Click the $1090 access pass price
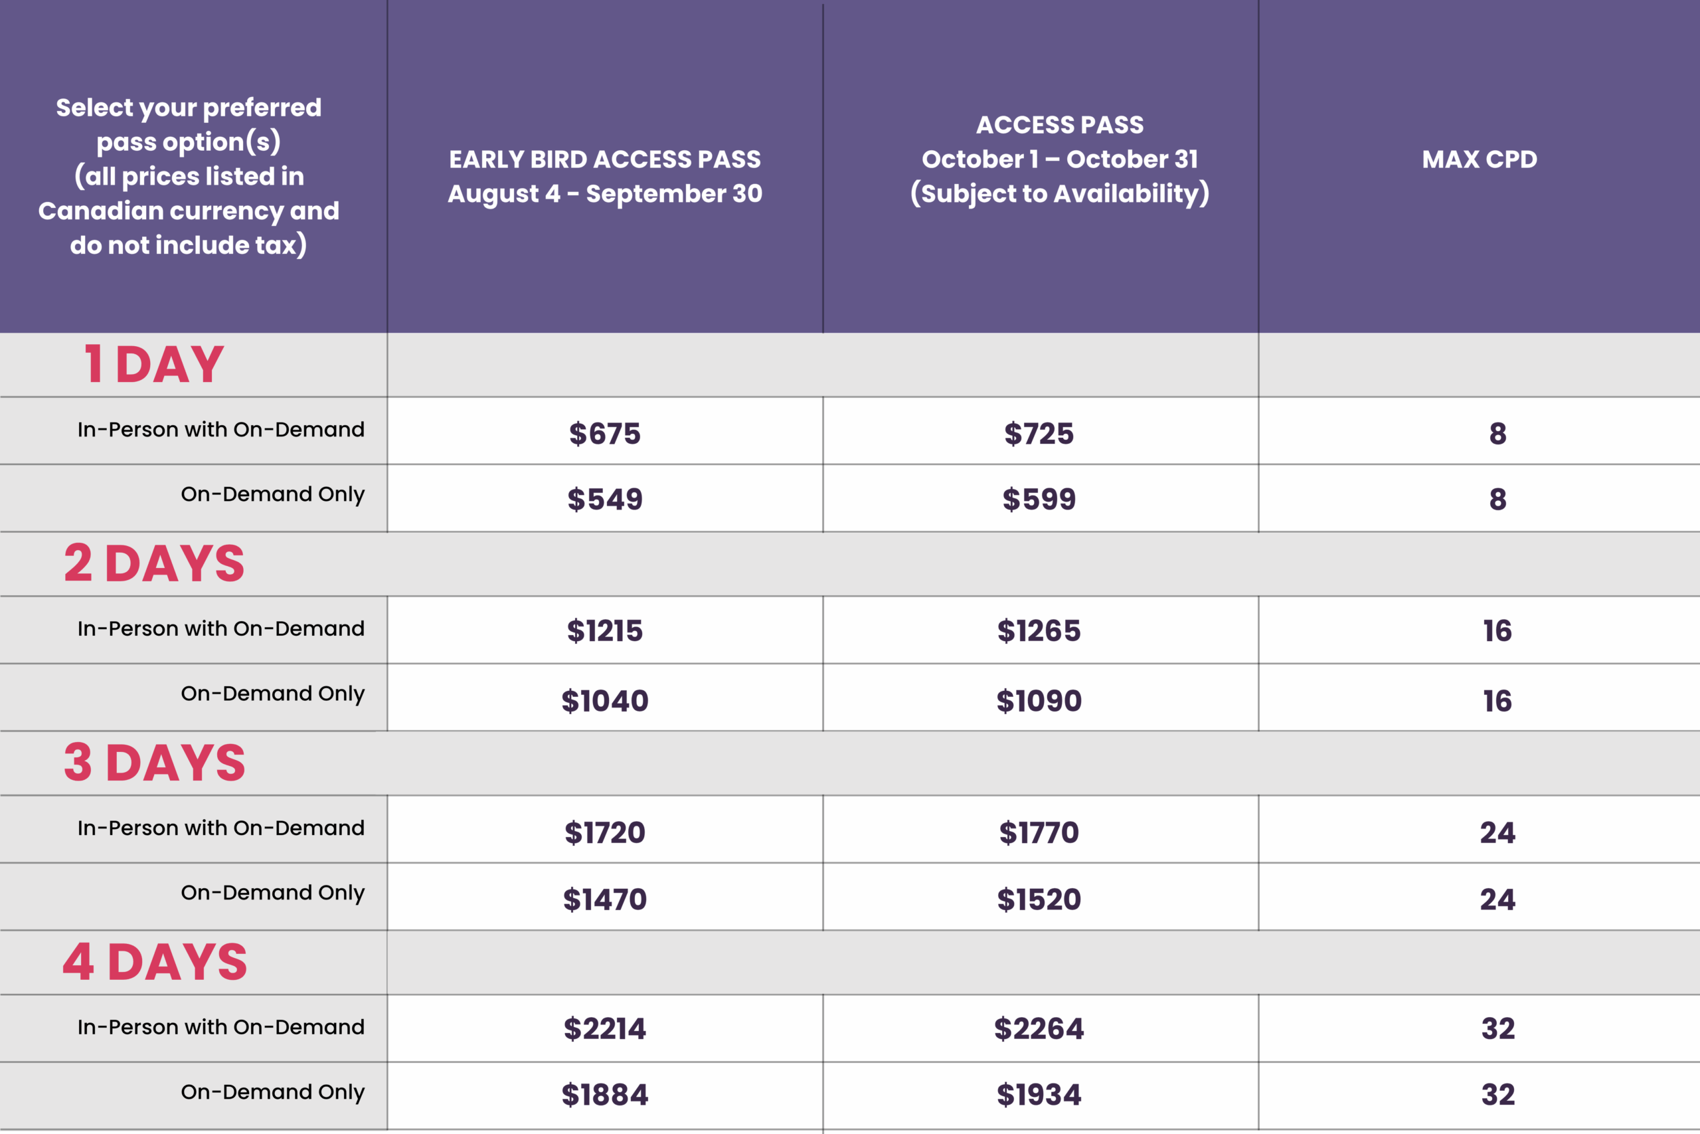The image size is (1700, 1134). [1039, 701]
